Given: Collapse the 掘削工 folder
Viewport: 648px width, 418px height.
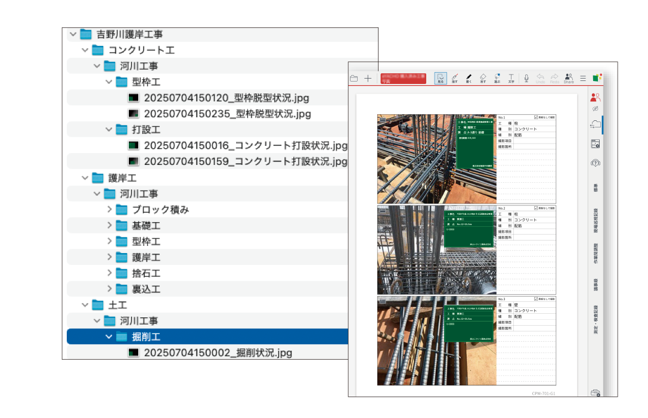Looking at the screenshot, I should pyautogui.click(x=107, y=336).
